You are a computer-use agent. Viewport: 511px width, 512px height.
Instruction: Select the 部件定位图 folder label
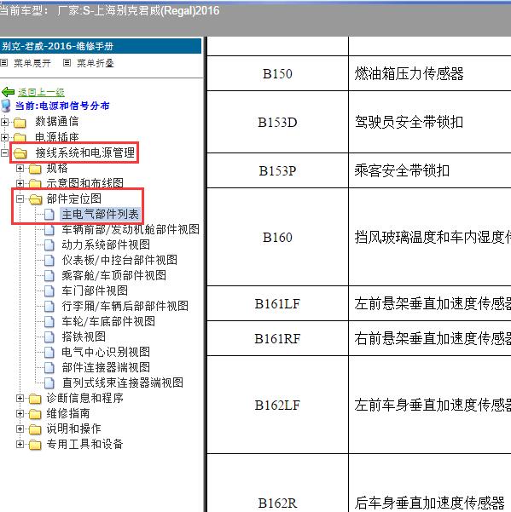tap(74, 198)
